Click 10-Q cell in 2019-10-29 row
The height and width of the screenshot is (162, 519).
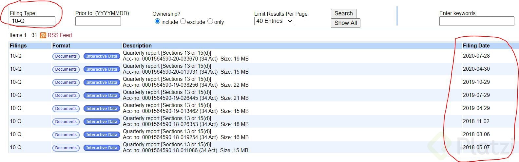coord(15,82)
